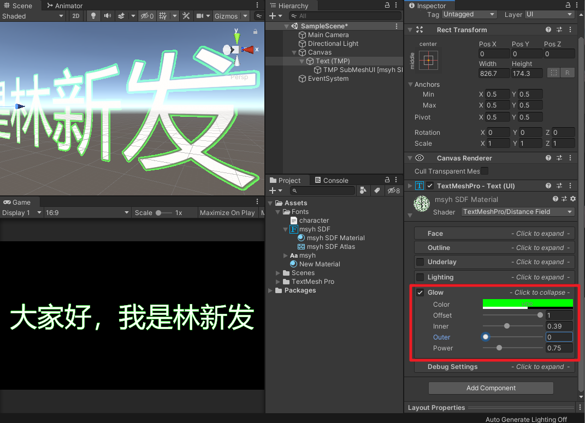Click Maximize On Play in Game view
The image size is (585, 423).
coord(227,213)
